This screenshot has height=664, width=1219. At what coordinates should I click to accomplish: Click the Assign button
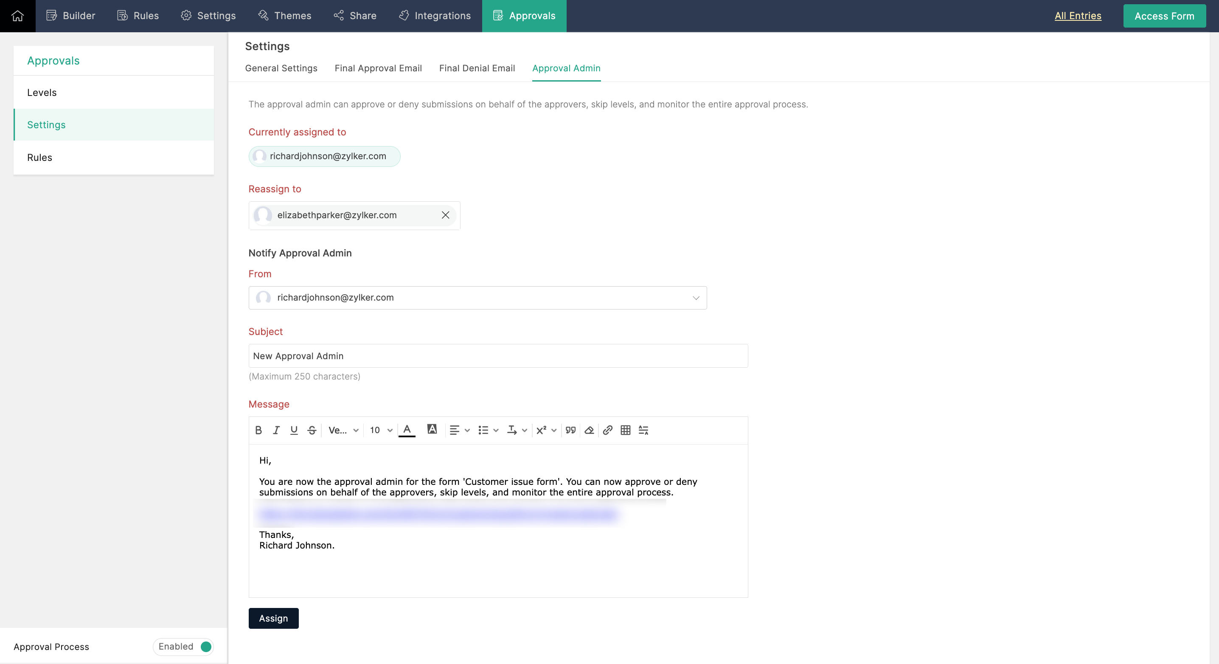(x=274, y=618)
